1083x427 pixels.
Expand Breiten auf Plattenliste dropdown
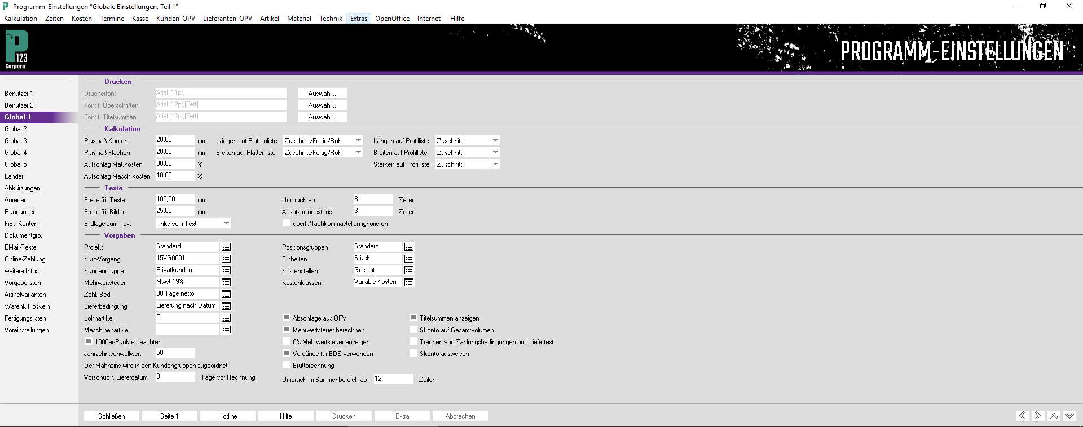tap(358, 152)
